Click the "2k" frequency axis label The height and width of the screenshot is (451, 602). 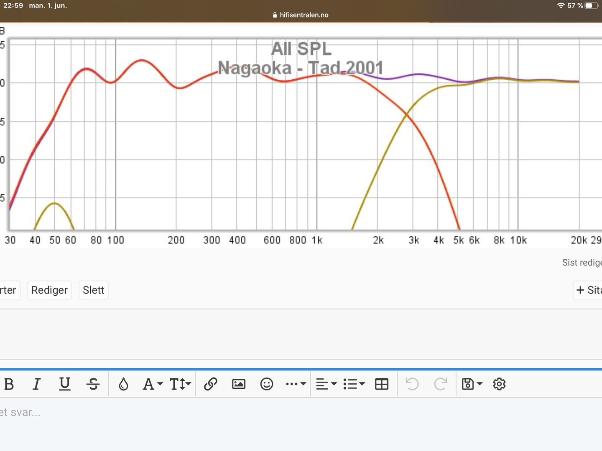tap(378, 240)
